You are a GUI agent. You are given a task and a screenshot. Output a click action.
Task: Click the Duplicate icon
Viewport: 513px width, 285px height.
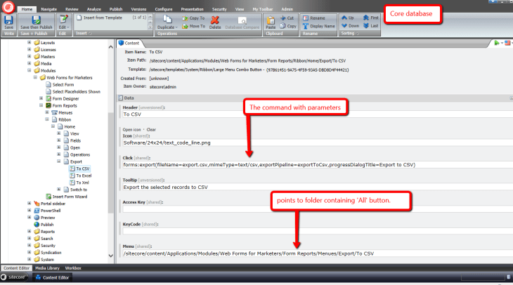167,20
